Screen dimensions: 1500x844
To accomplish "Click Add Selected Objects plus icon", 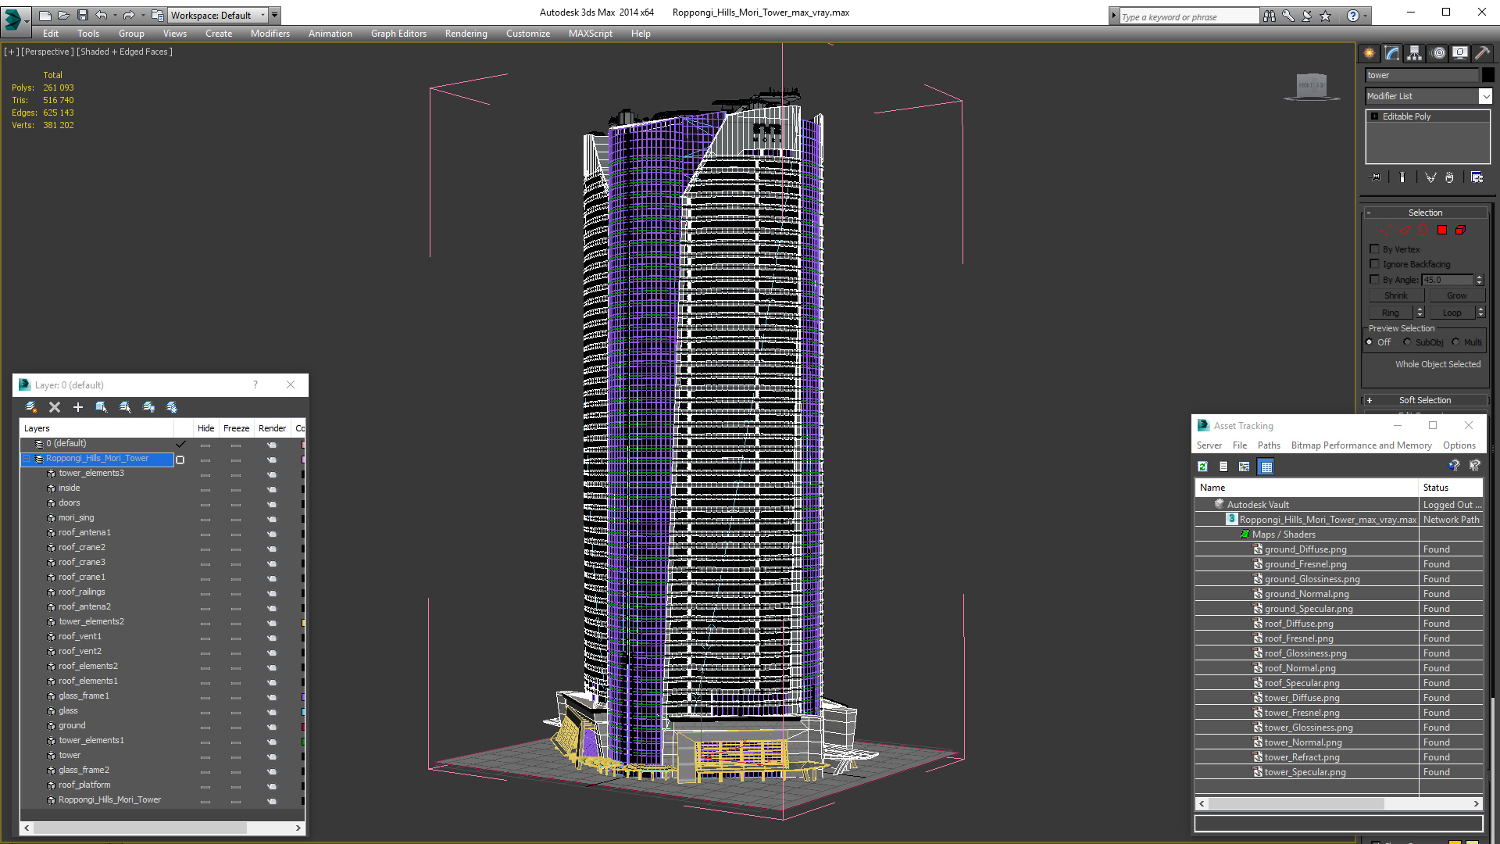I will point(78,407).
